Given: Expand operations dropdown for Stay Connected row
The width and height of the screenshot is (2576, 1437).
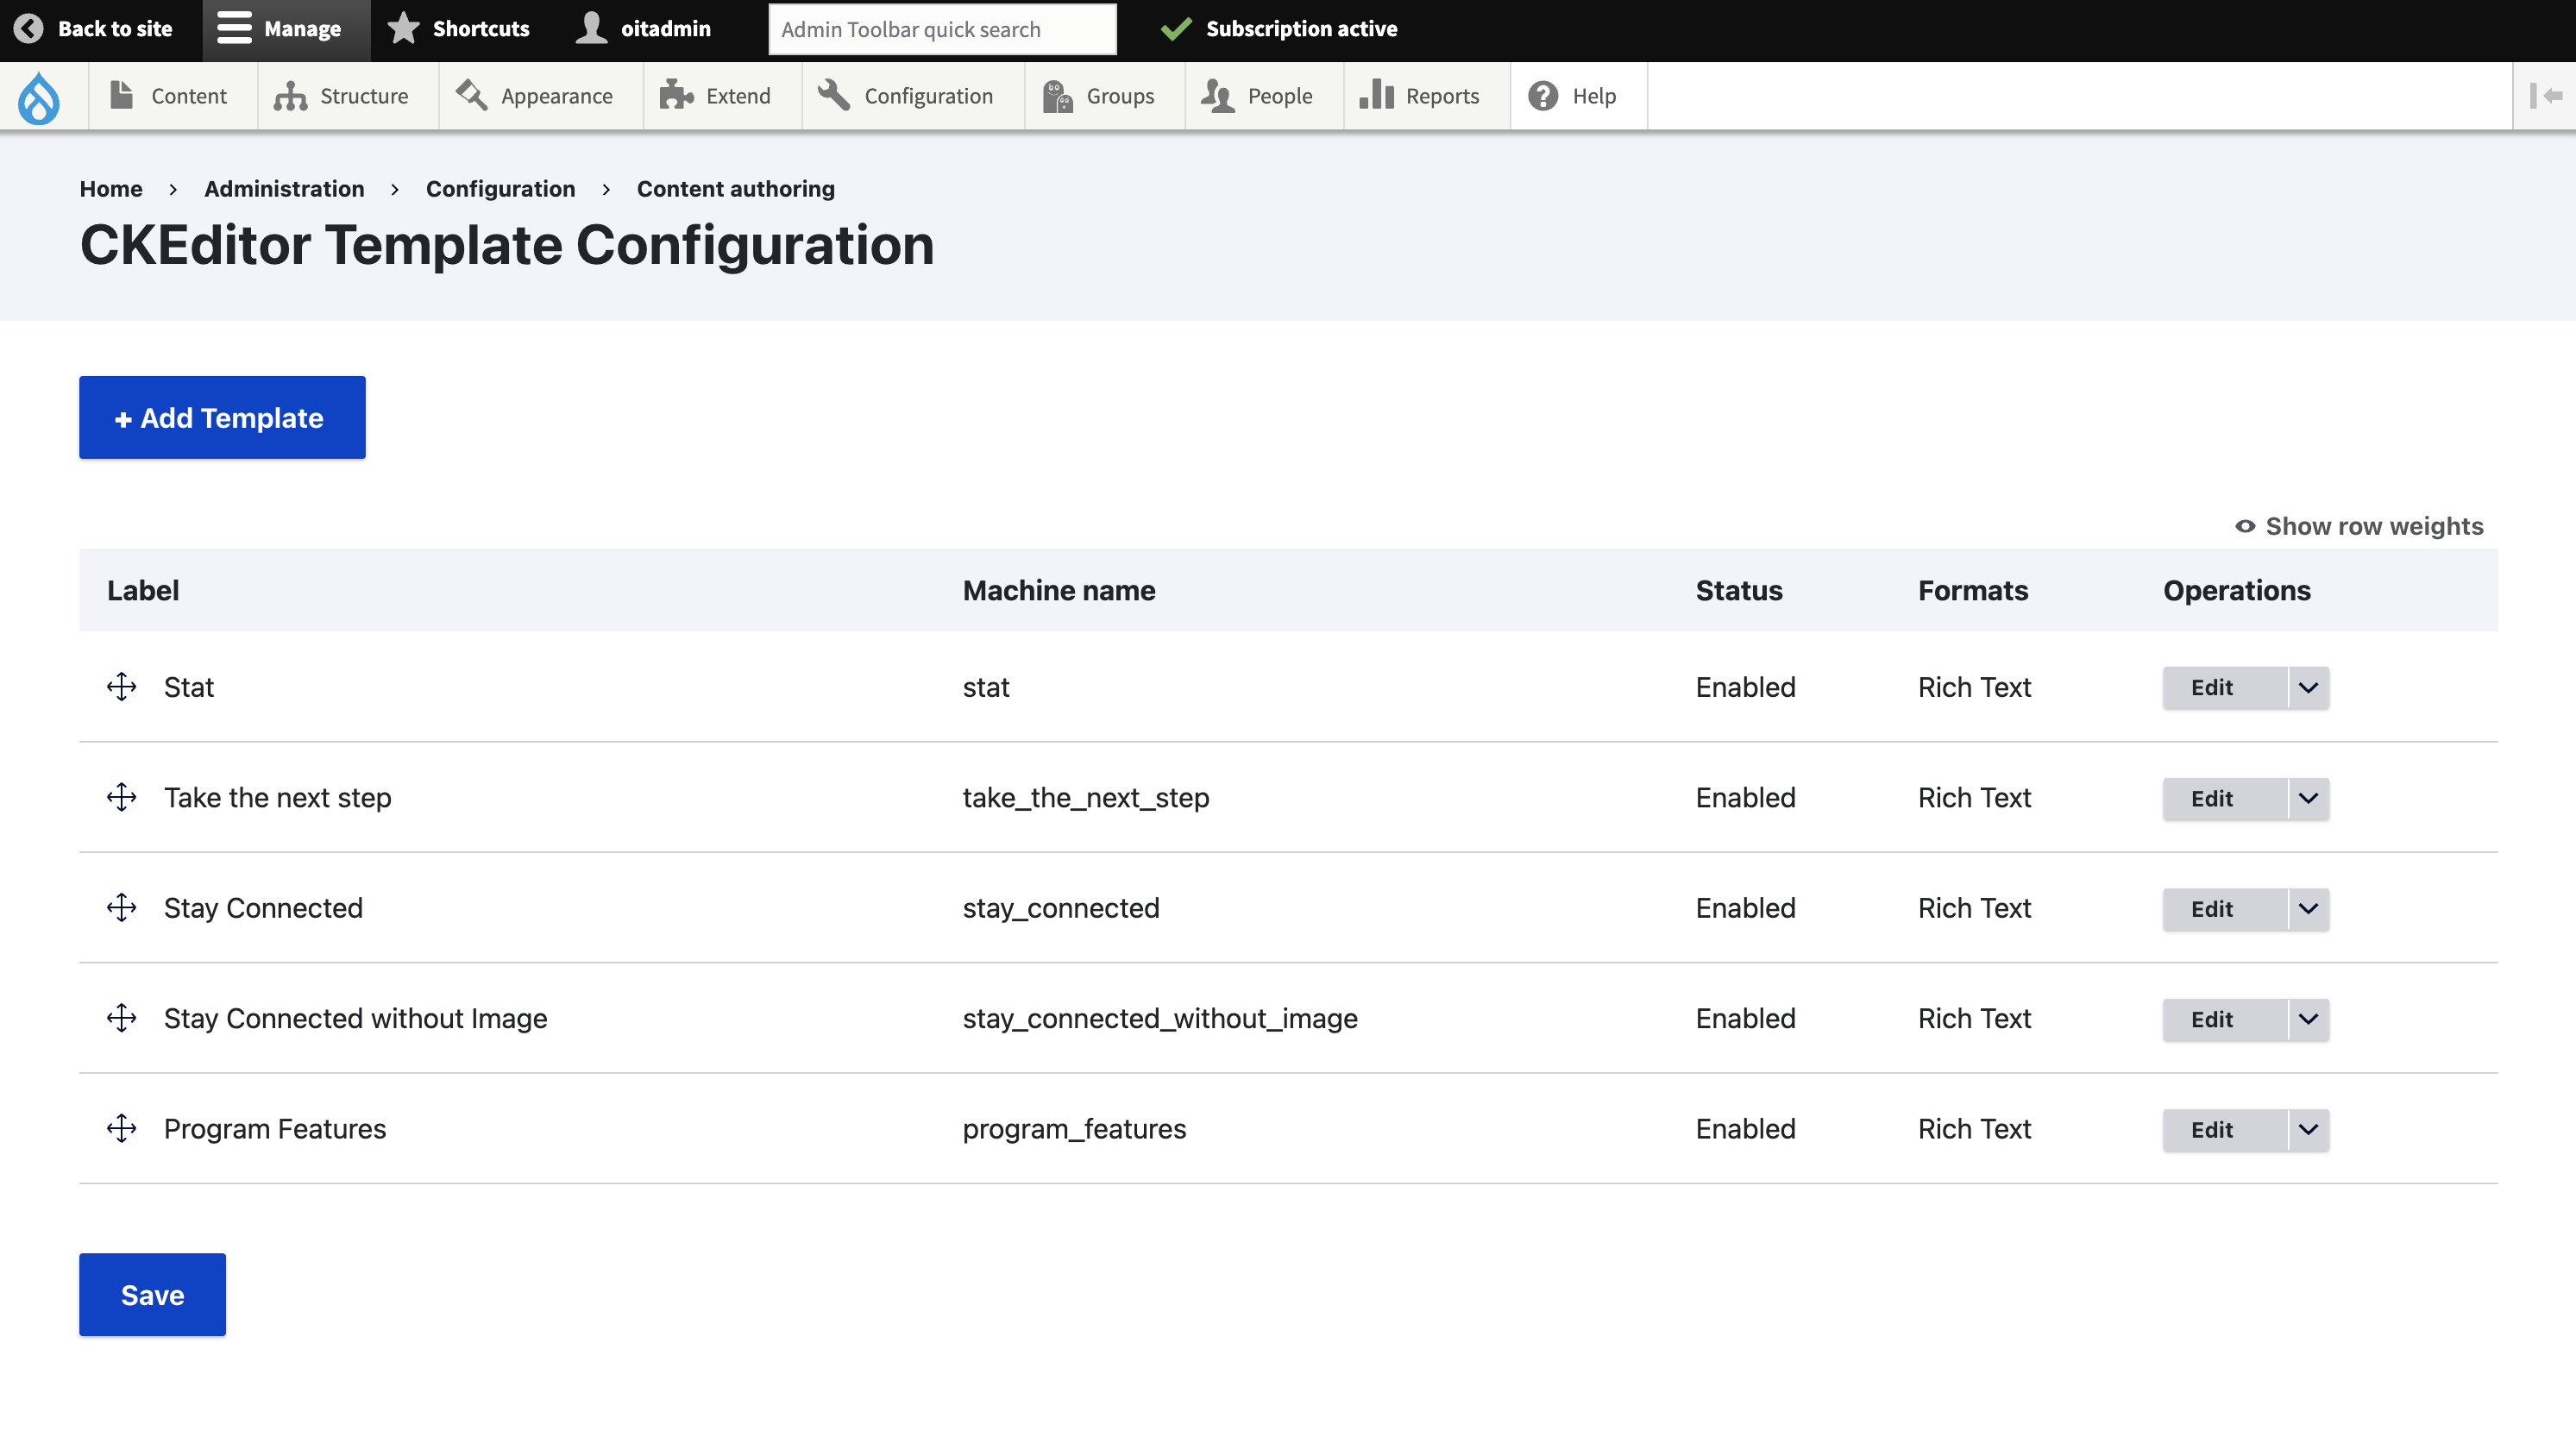Looking at the screenshot, I should pos(2308,909).
